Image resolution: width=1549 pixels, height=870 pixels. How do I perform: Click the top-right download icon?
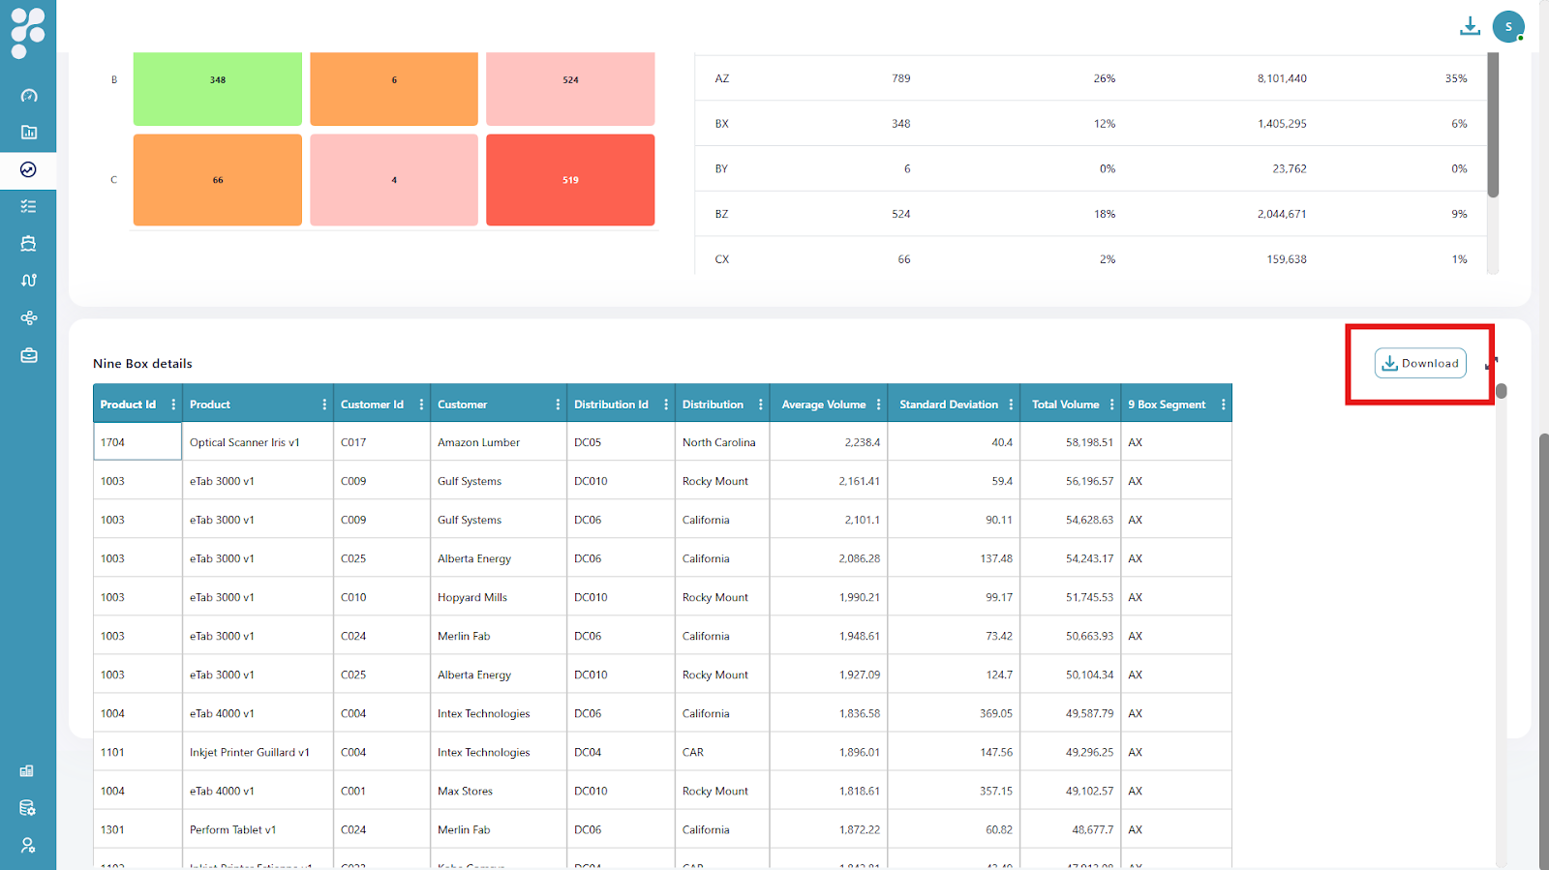pyautogui.click(x=1470, y=26)
